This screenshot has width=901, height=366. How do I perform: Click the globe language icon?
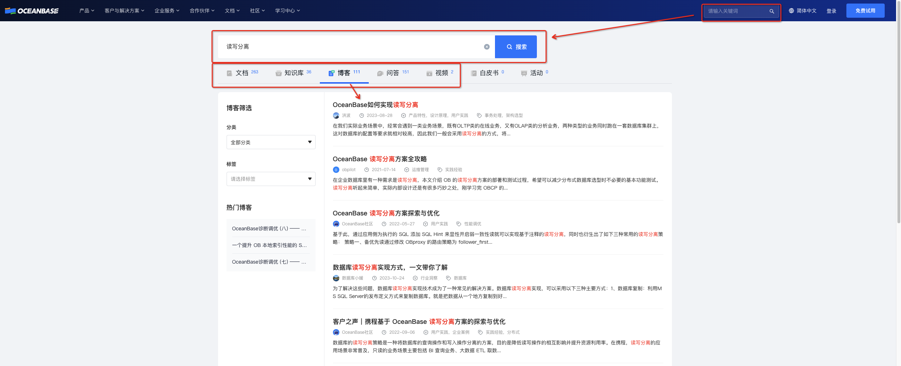click(791, 11)
